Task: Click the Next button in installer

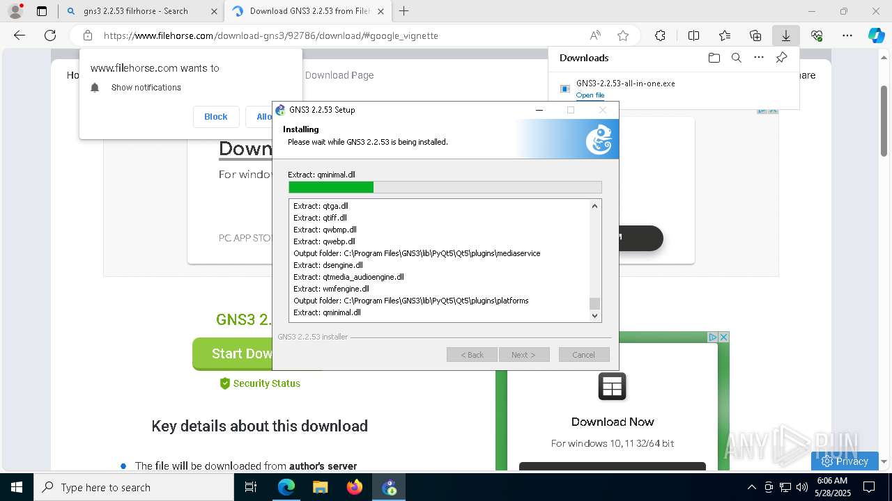Action: pyautogui.click(x=524, y=355)
